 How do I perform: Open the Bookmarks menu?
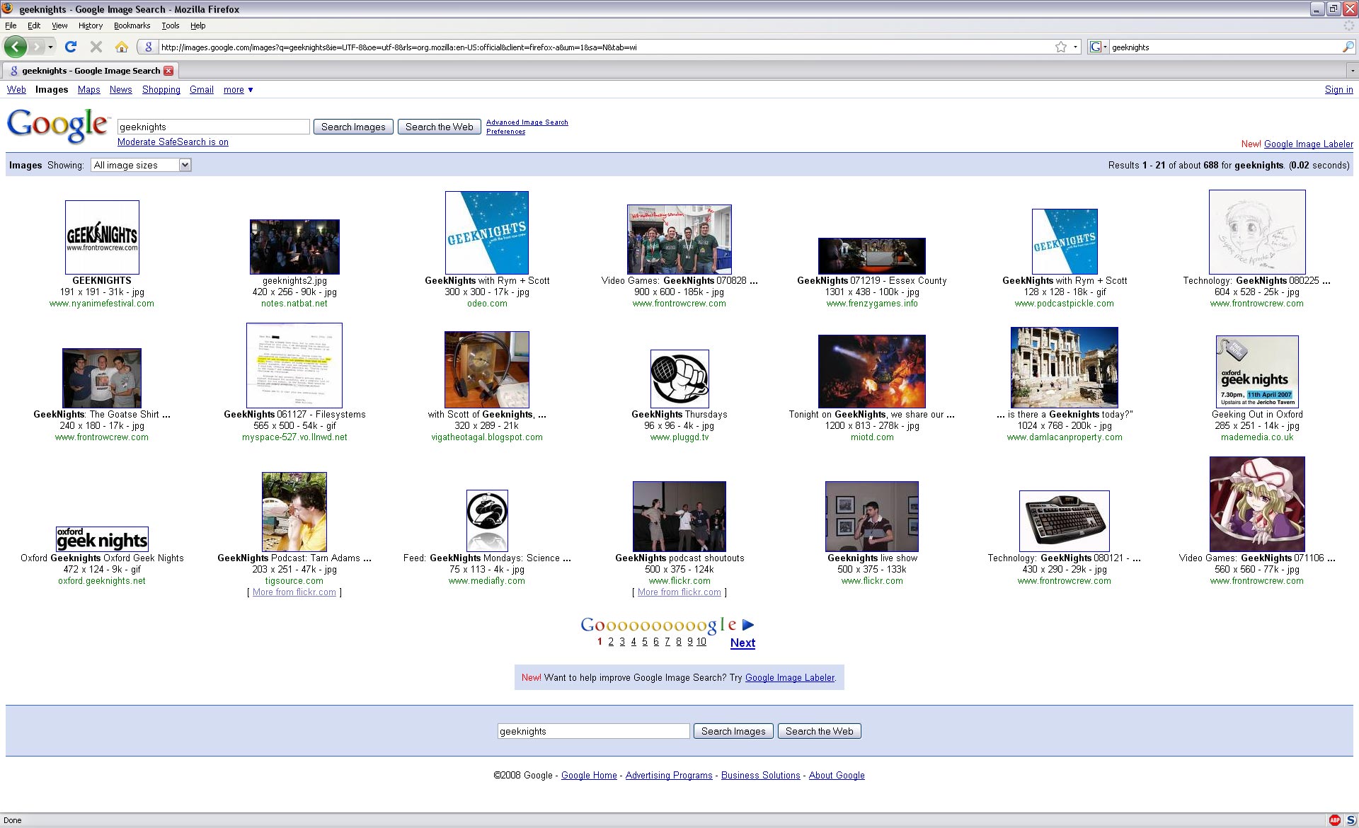click(132, 25)
